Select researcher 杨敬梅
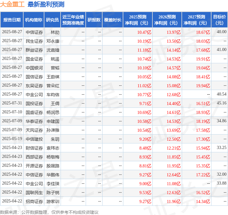This screenshot has height=215, width=228. pyautogui.click(x=53, y=157)
